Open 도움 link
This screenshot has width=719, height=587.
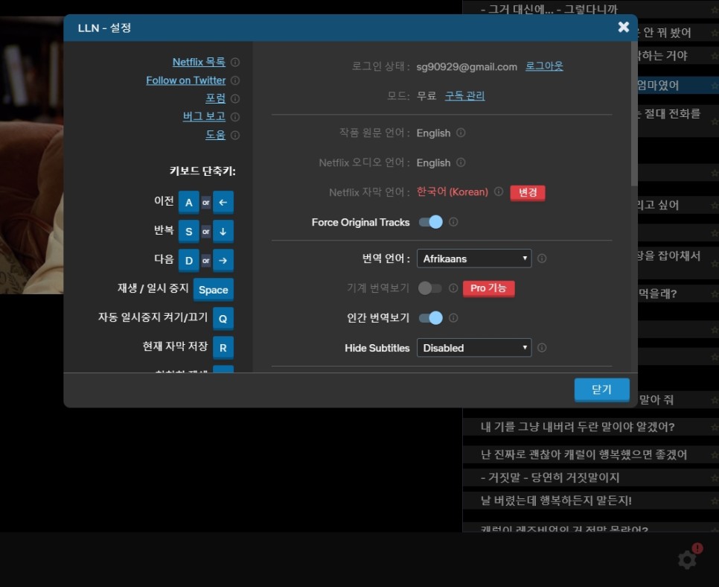[216, 135]
